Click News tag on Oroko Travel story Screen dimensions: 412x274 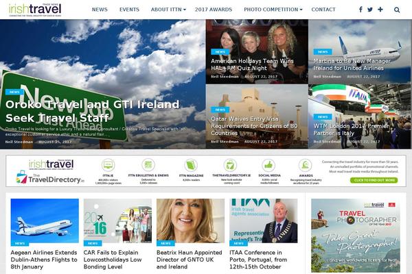coord(14,92)
